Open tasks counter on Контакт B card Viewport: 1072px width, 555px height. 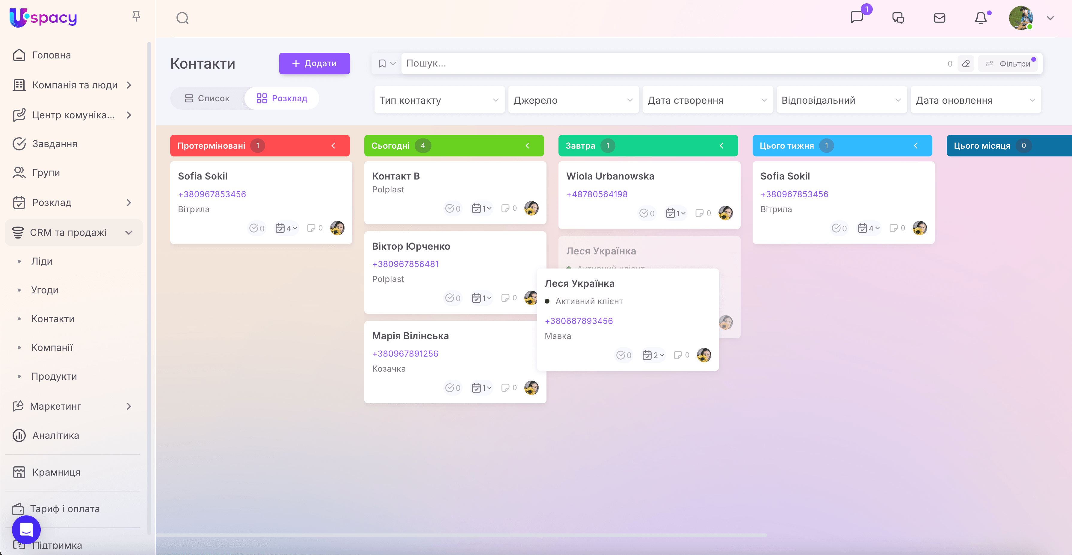[453, 208]
